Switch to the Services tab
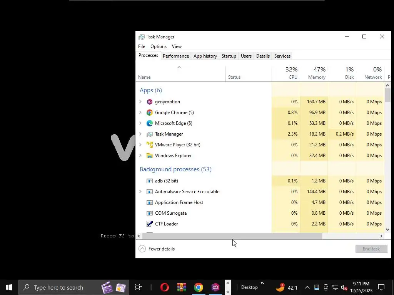This screenshot has width=394, height=295. pos(282,56)
